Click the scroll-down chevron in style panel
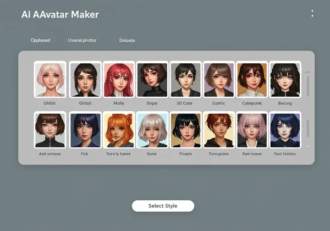330x231 pixels. click(307, 146)
